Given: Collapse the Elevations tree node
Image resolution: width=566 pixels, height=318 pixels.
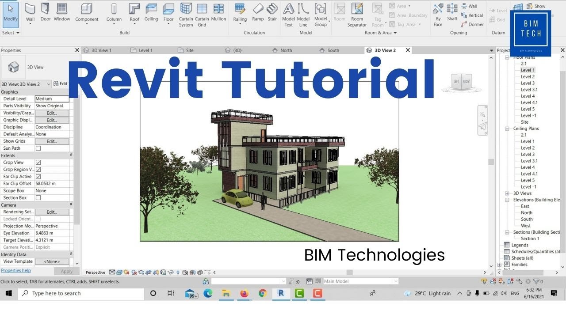Looking at the screenshot, I should pos(507,200).
